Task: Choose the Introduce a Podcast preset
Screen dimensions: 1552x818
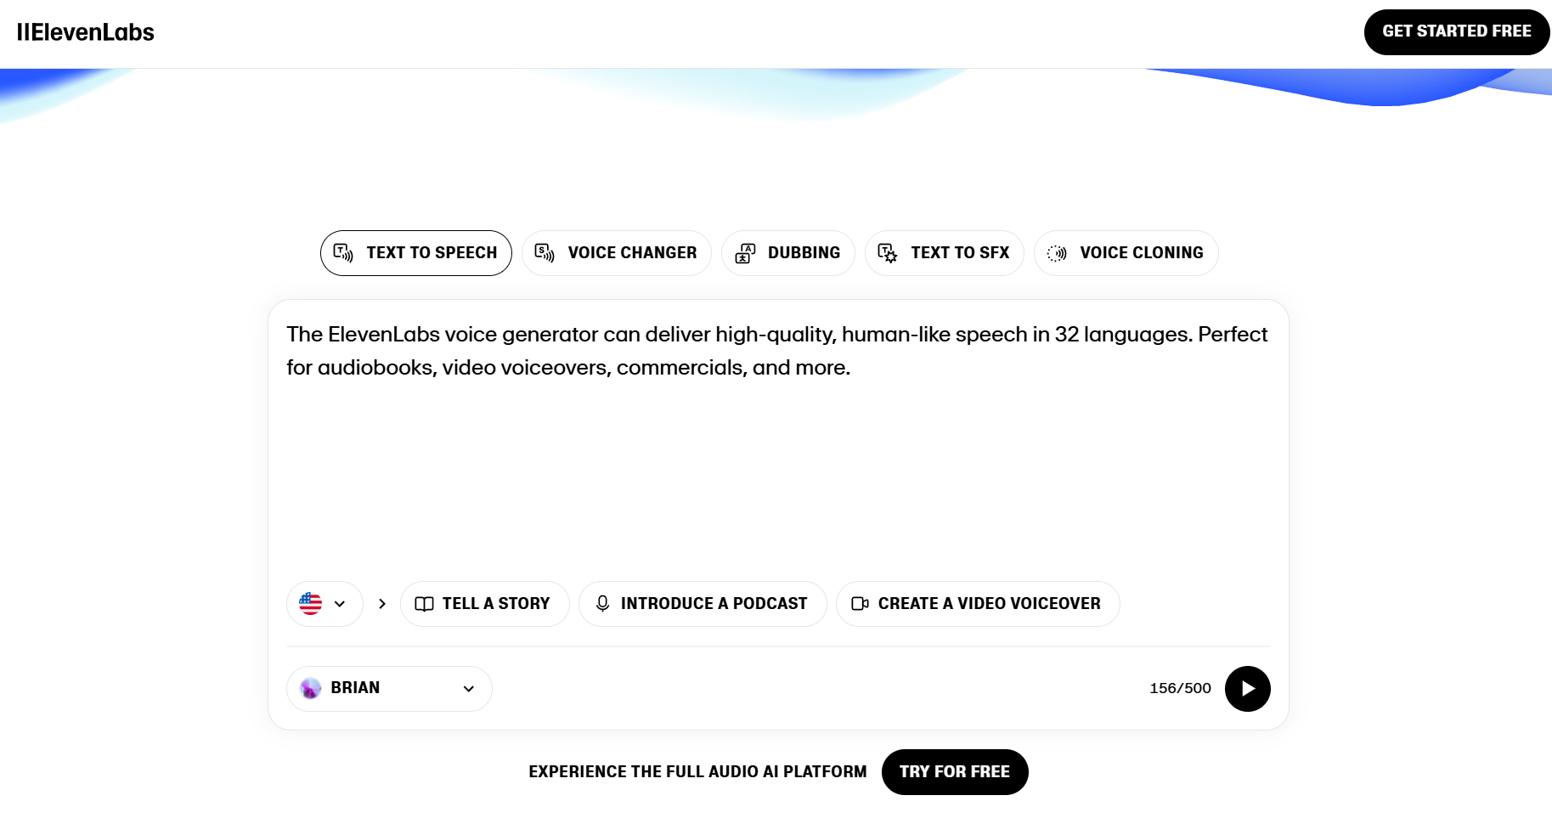Action: tap(703, 604)
